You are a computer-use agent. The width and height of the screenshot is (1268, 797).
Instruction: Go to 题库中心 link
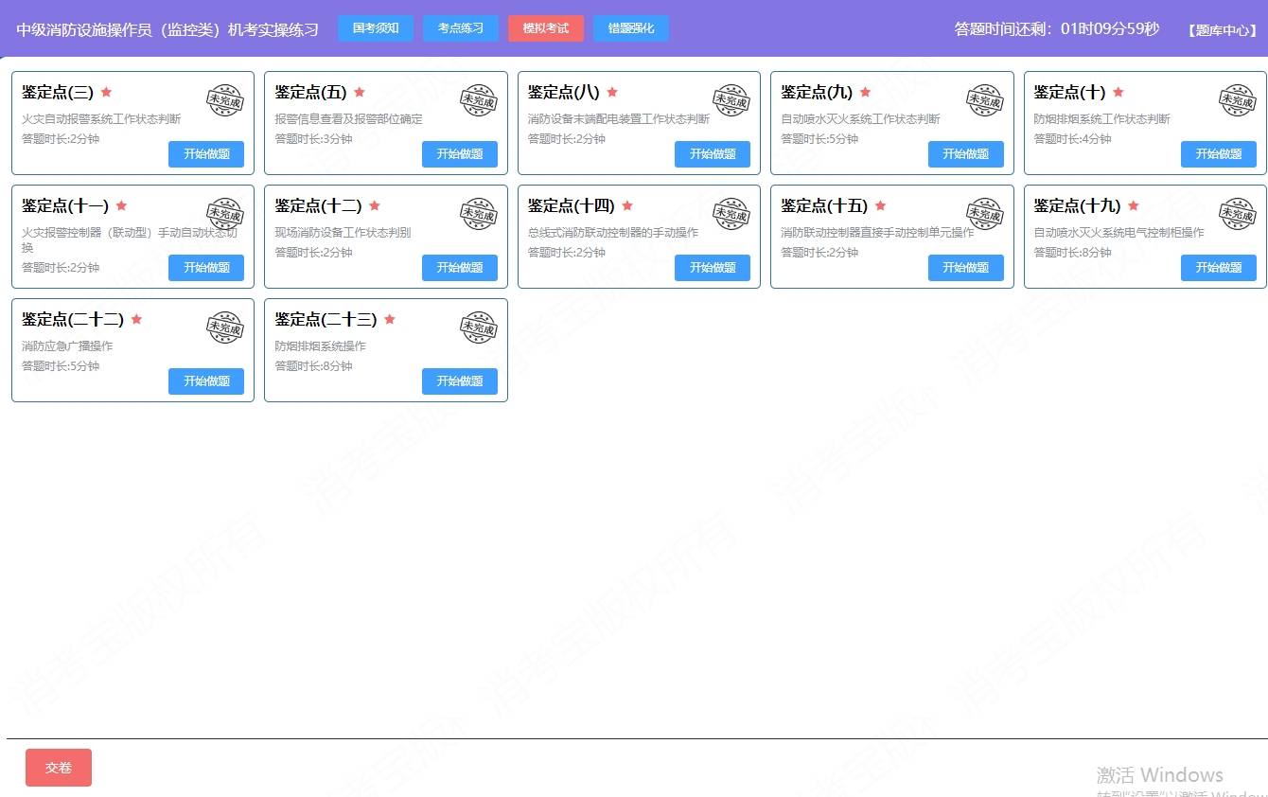(x=1223, y=30)
